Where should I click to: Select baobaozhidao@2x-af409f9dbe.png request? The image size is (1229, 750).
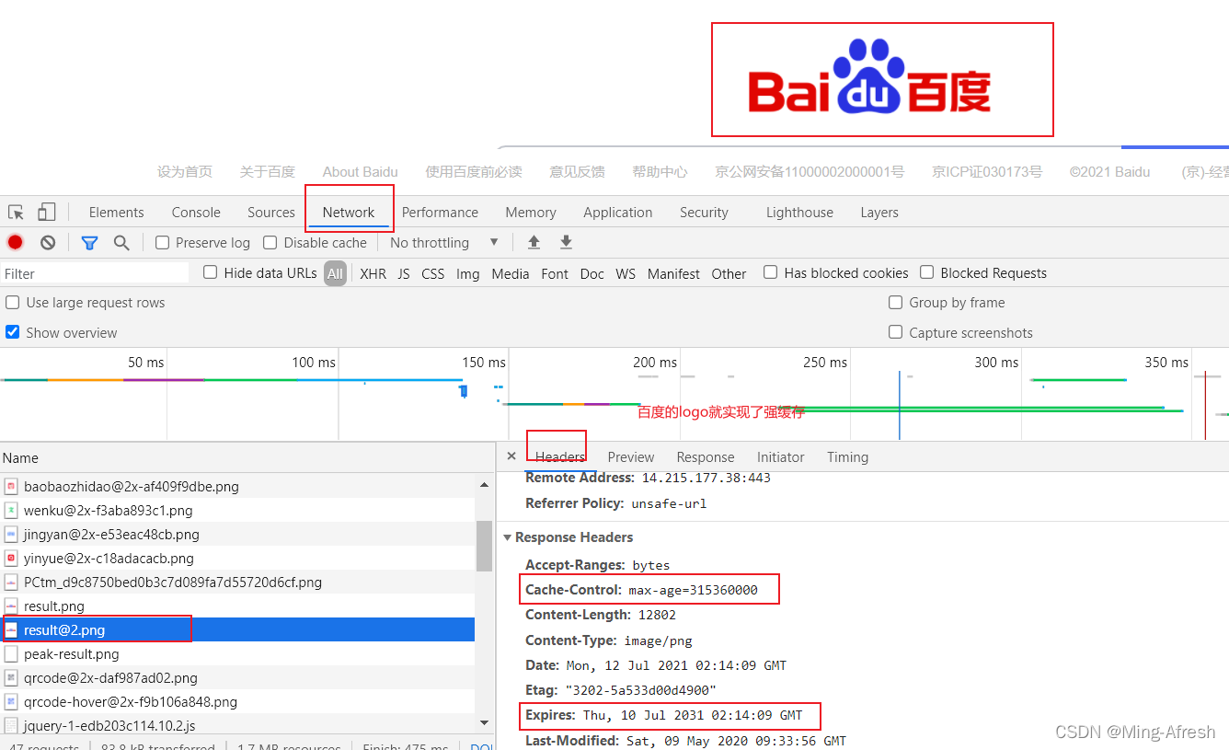237,486
